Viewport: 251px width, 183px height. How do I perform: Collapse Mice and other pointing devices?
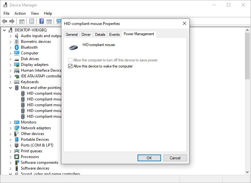click(10, 88)
